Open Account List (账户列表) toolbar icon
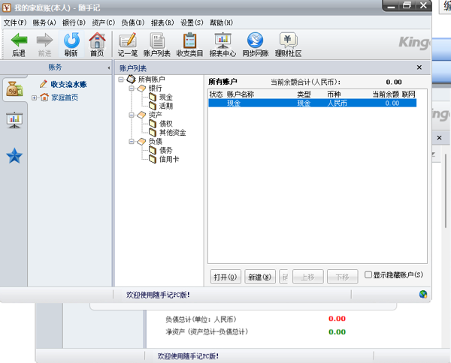The height and width of the screenshot is (363, 451). (x=157, y=40)
